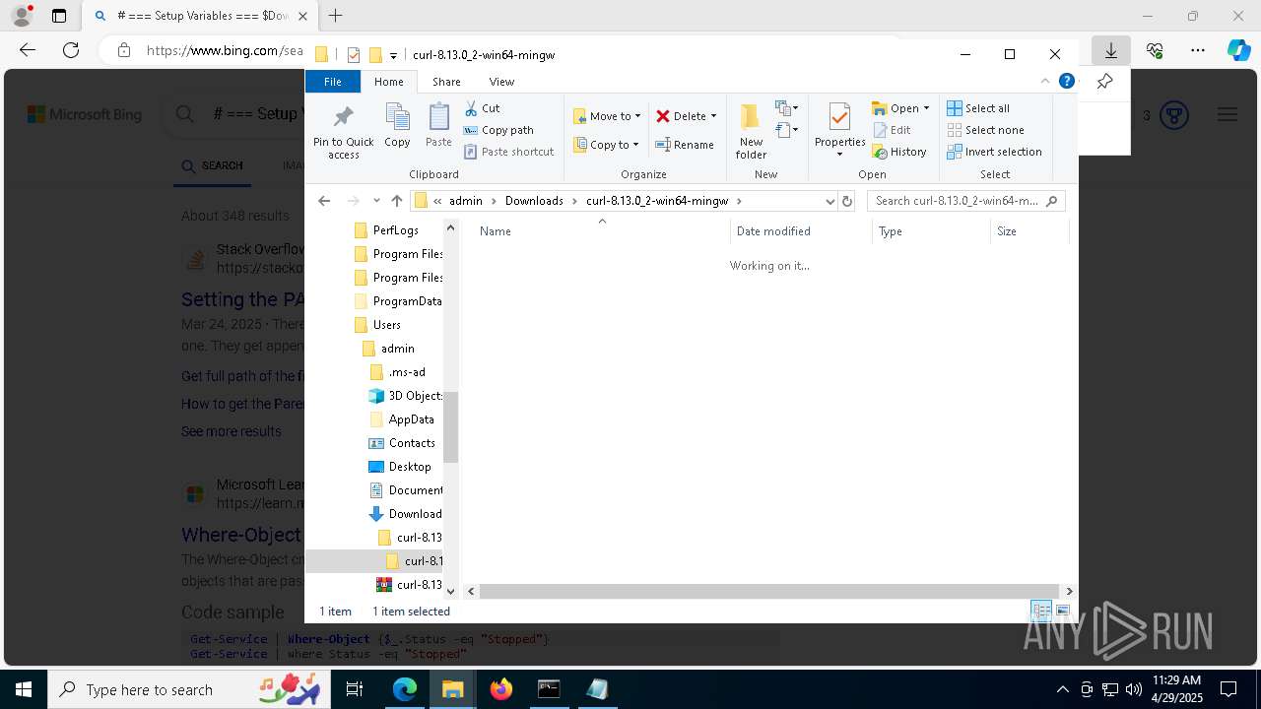Click Select none
The height and width of the screenshot is (709, 1261).
pos(985,130)
